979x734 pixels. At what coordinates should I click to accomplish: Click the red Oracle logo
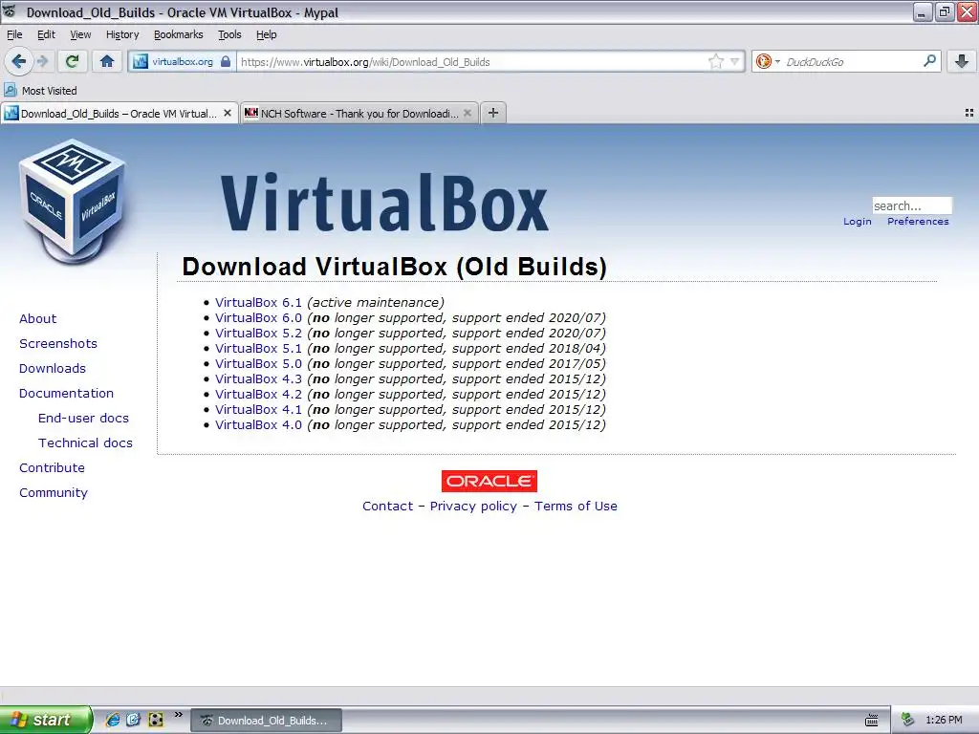(x=489, y=482)
